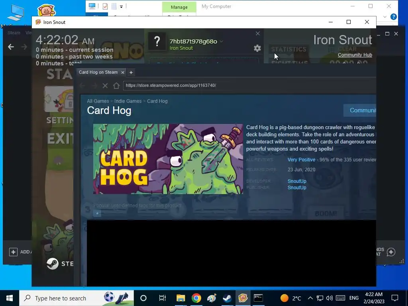
Task: Open a new overlay browser tab
Action: pyautogui.click(x=131, y=73)
